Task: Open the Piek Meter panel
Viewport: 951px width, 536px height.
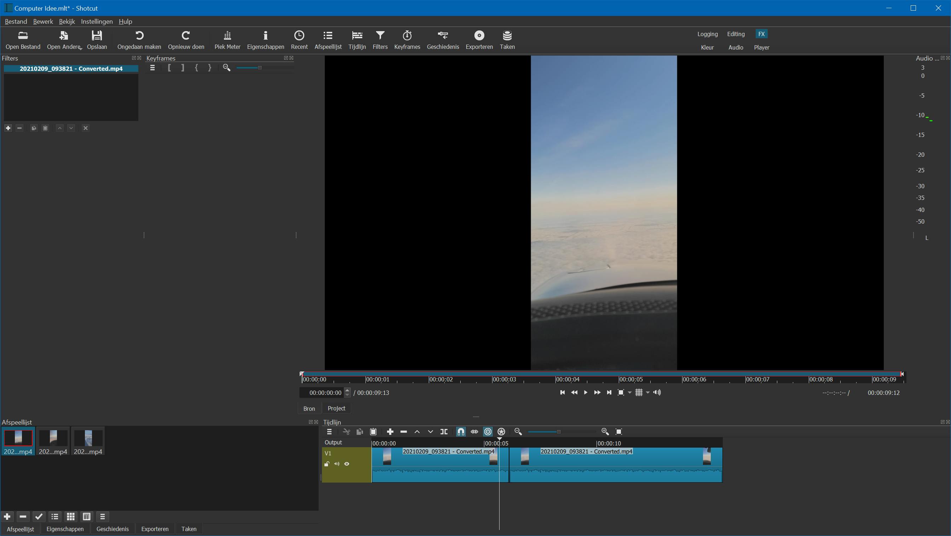Action: tap(227, 40)
